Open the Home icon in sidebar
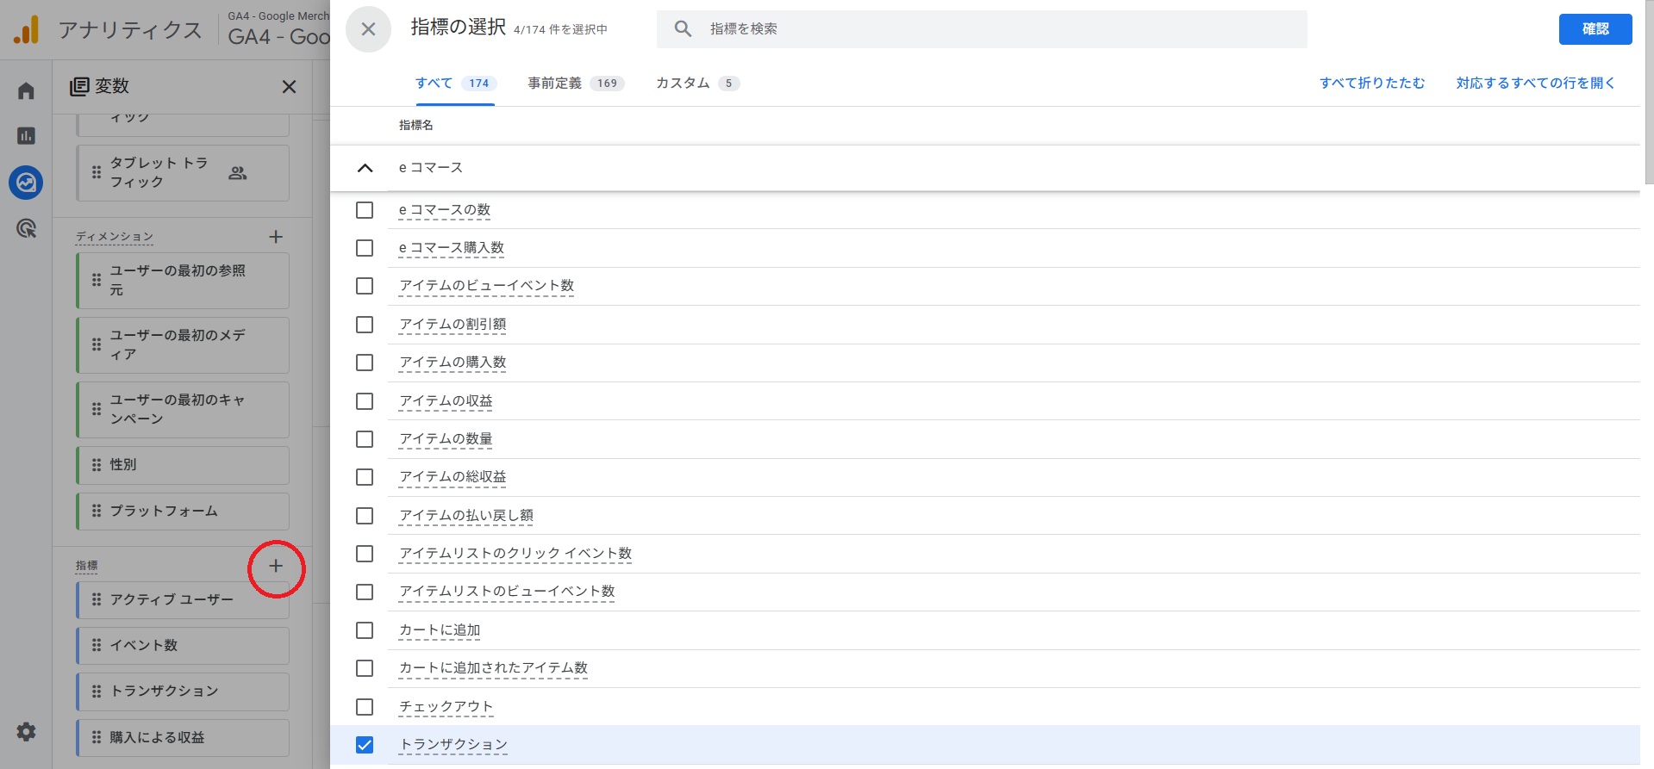Viewport: 1654px width, 769px height. click(26, 90)
